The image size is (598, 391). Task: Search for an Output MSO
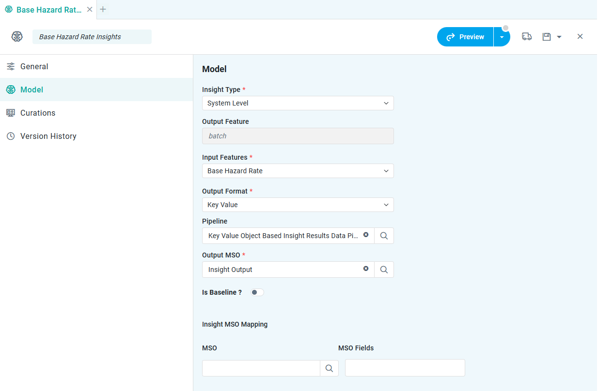384,270
